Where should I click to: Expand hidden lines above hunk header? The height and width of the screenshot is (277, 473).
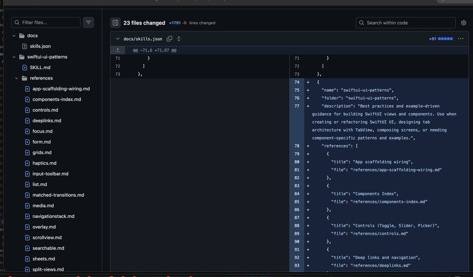tap(117, 50)
